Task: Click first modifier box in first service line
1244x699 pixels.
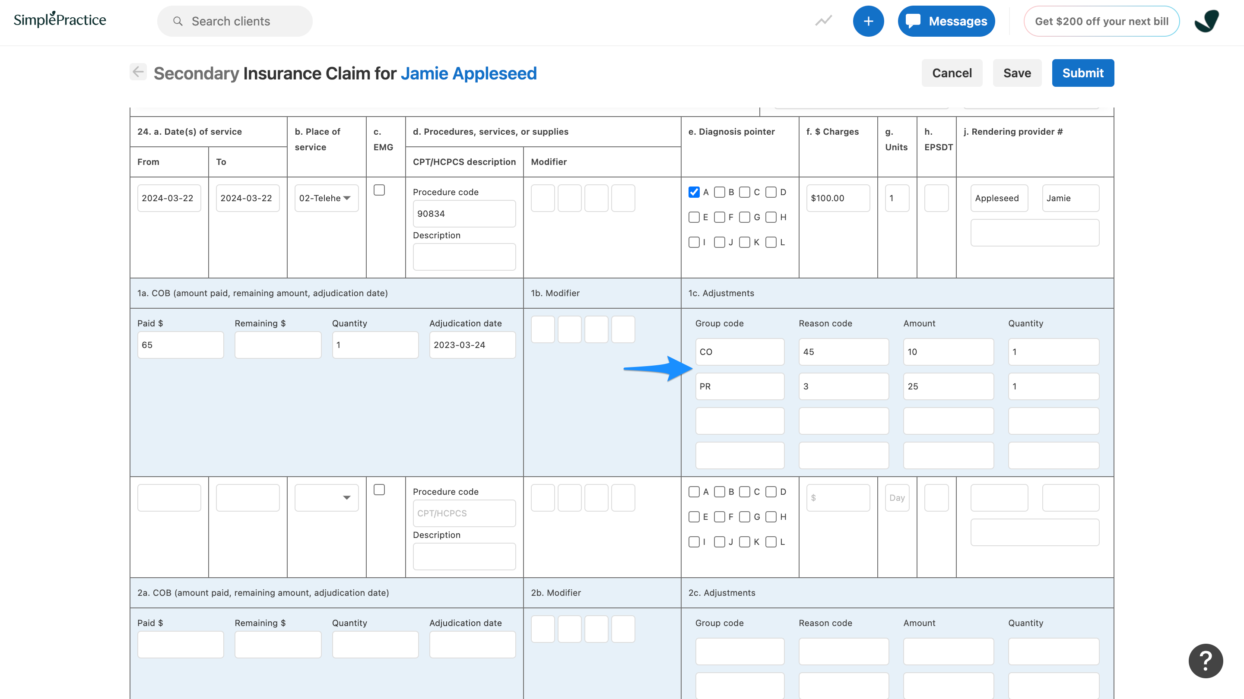Action: (x=543, y=198)
